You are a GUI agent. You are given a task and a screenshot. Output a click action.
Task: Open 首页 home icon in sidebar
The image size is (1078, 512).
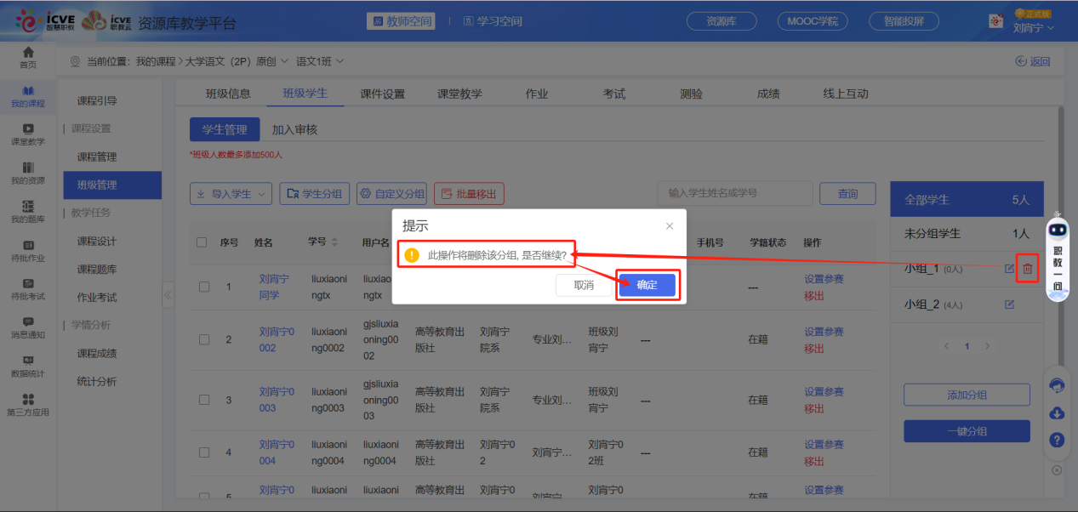pos(28,57)
